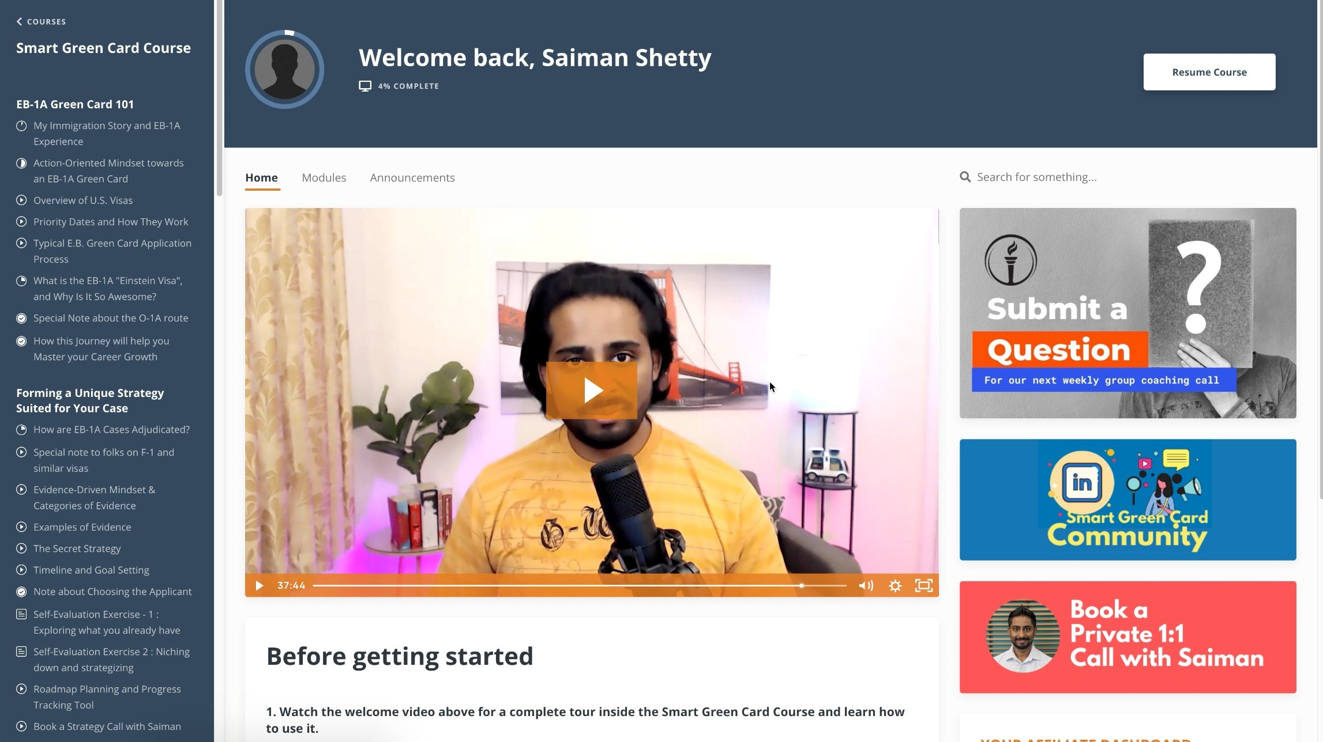Screen dimensions: 1323x742
Task: Switch to the Modules tab
Action: (324, 177)
